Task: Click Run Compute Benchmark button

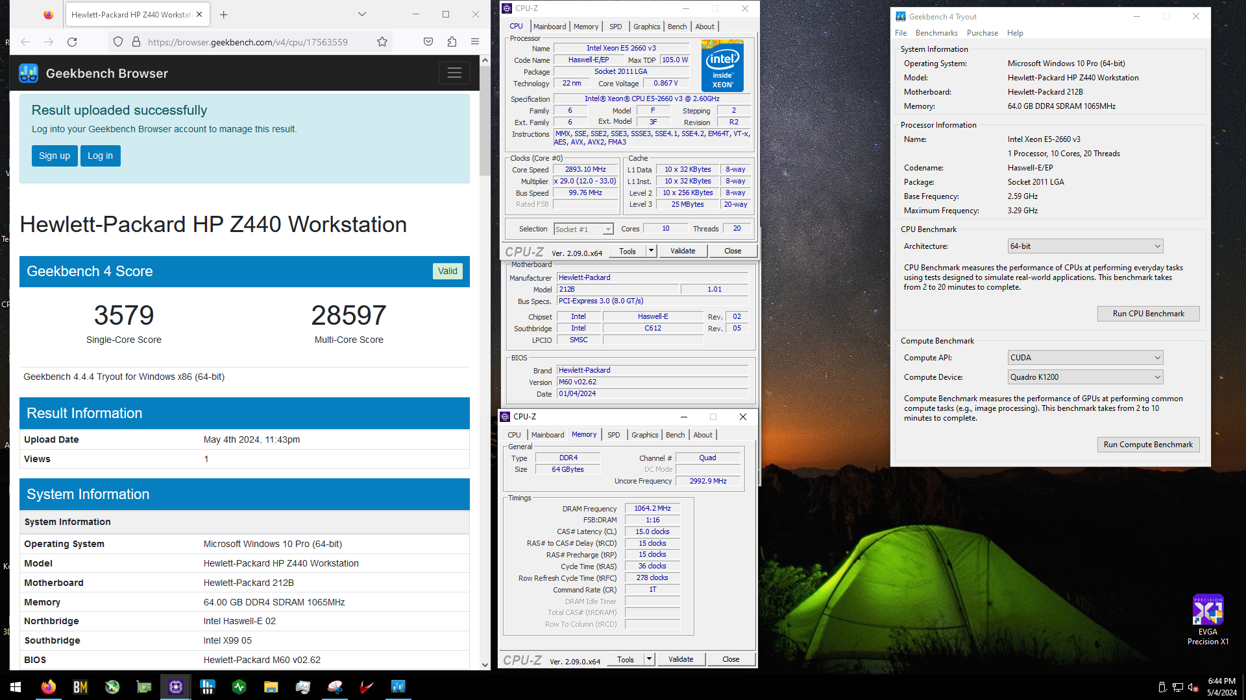Action: point(1148,445)
